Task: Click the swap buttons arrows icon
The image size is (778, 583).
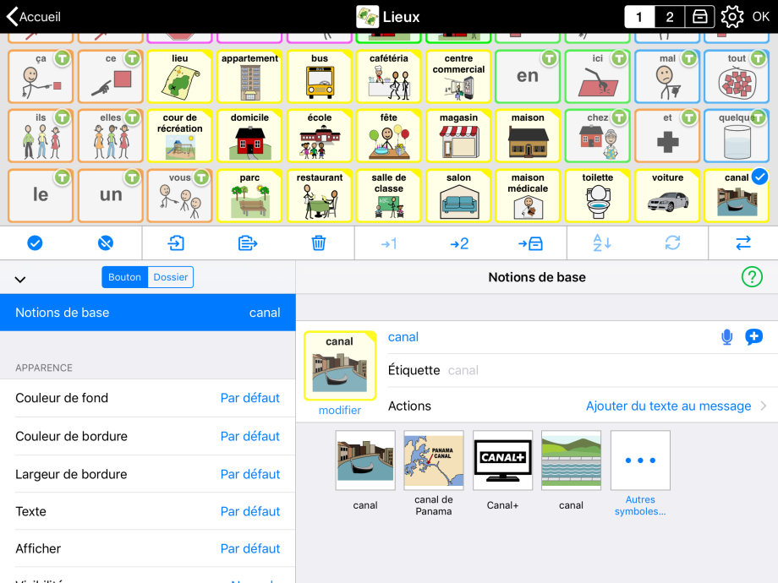Action: [x=743, y=243]
